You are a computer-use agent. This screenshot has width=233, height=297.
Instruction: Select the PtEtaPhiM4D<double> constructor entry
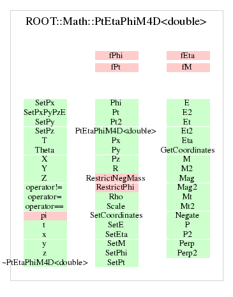point(116,131)
